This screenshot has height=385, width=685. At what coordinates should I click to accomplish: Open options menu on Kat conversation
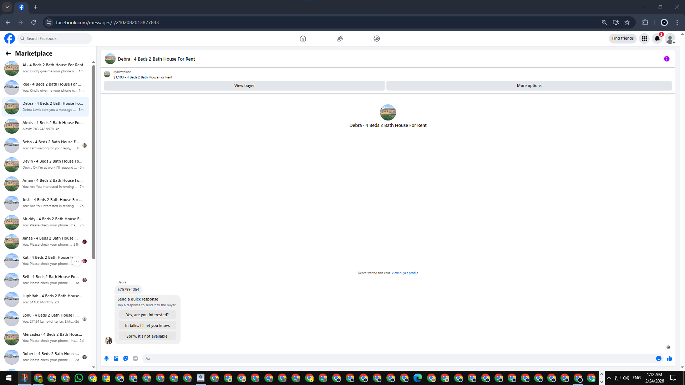pyautogui.click(x=76, y=261)
